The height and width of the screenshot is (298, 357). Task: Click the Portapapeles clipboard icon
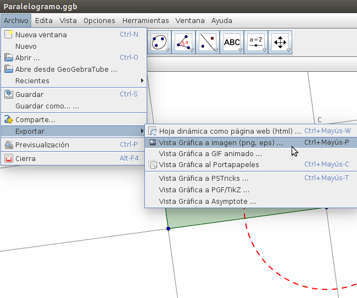(x=153, y=164)
